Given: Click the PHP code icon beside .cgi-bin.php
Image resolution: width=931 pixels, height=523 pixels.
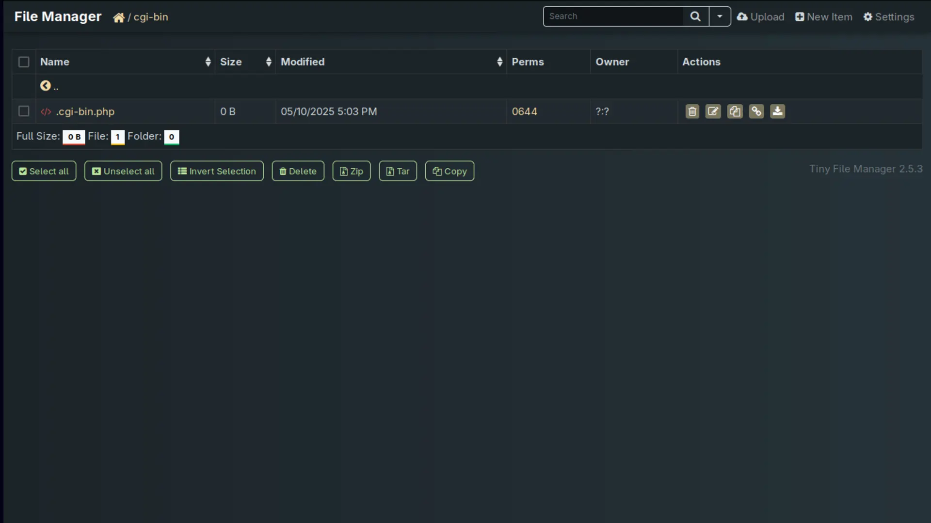Looking at the screenshot, I should [46, 112].
